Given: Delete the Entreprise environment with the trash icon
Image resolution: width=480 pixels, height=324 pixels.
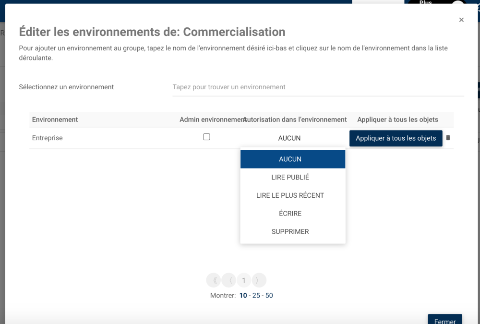Looking at the screenshot, I should [448, 138].
